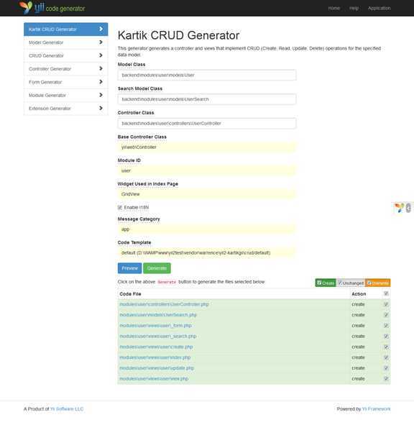Click chevron next to Kartik CRUD Generator

(x=101, y=29)
